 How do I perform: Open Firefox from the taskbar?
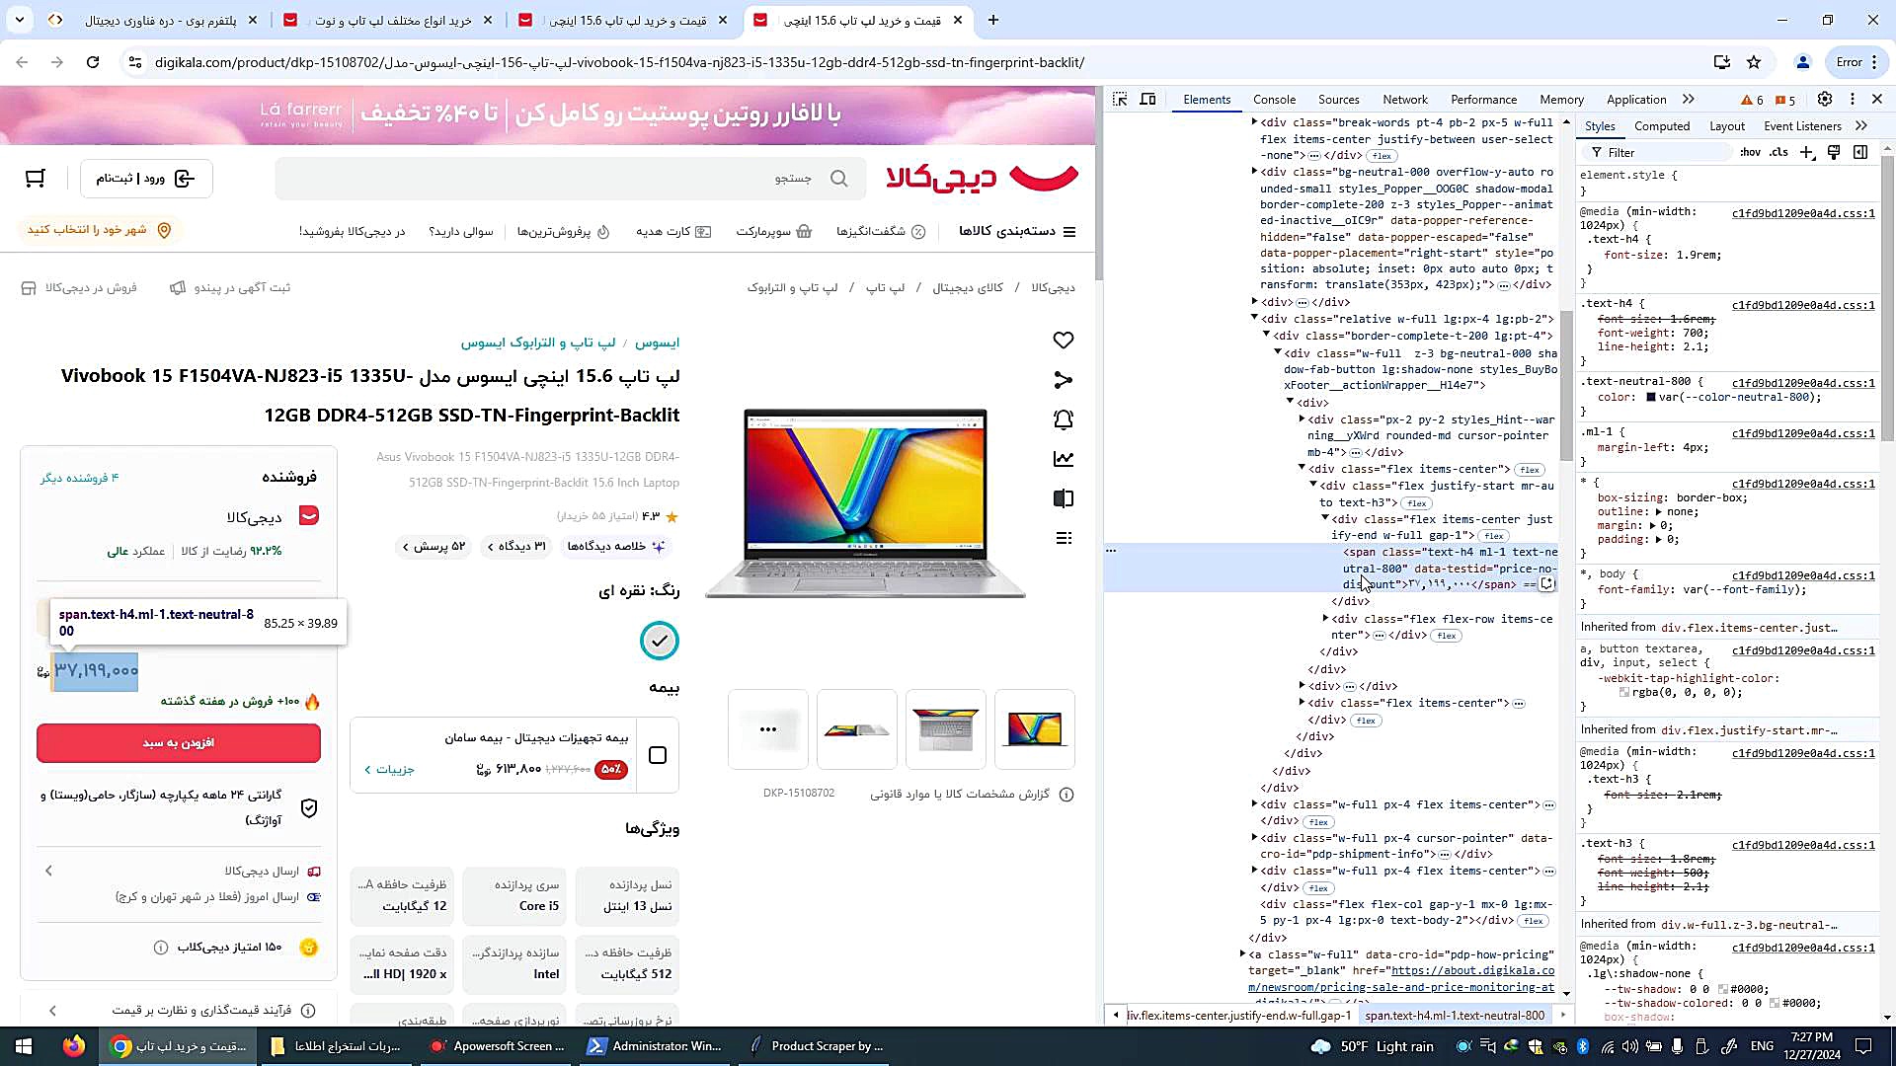coord(74,1046)
